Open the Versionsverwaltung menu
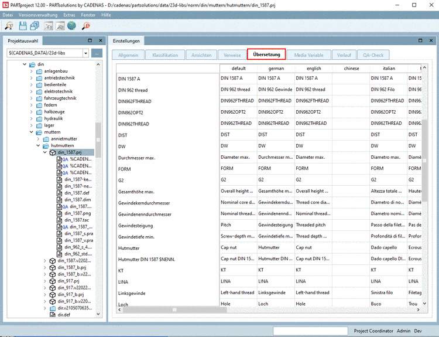The width and height of the screenshot is (439, 337). [x=38, y=14]
